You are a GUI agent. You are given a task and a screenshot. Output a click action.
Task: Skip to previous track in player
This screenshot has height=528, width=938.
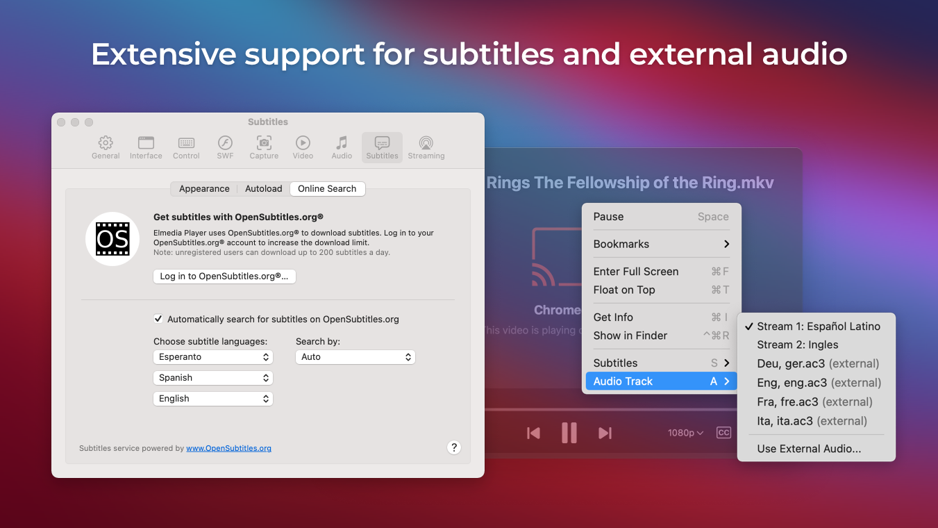coord(533,433)
